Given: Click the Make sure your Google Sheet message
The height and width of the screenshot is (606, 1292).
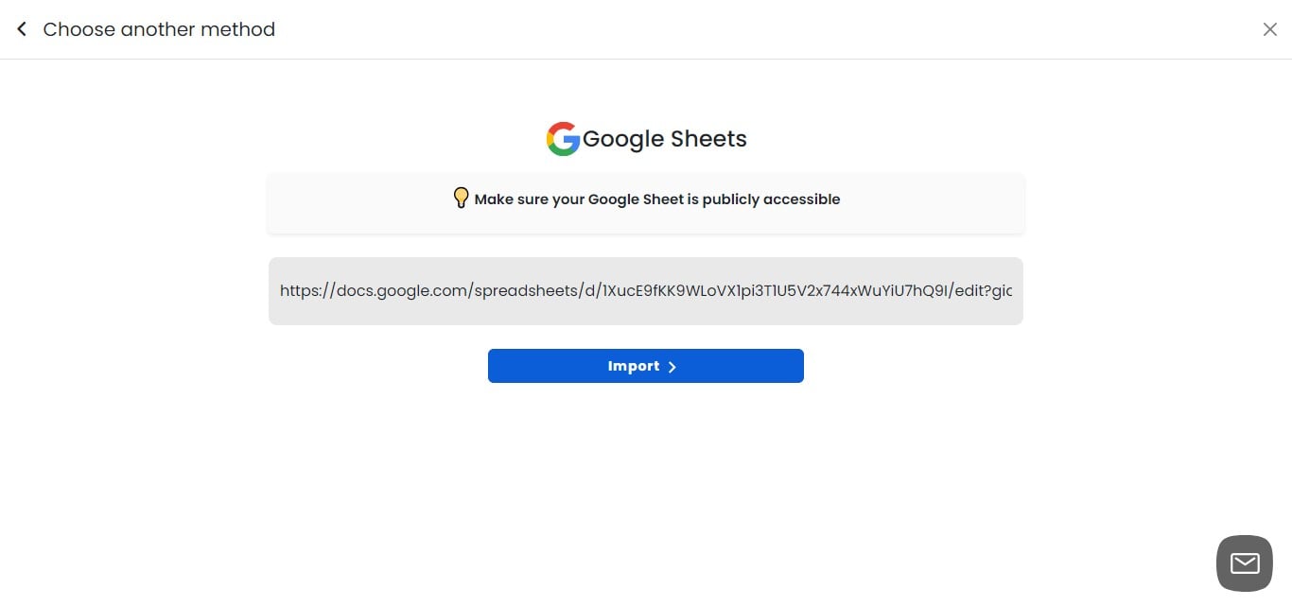Looking at the screenshot, I should [x=657, y=199].
